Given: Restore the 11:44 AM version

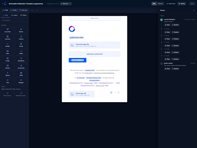Looking at the screenshot, I should [x=175, y=32].
